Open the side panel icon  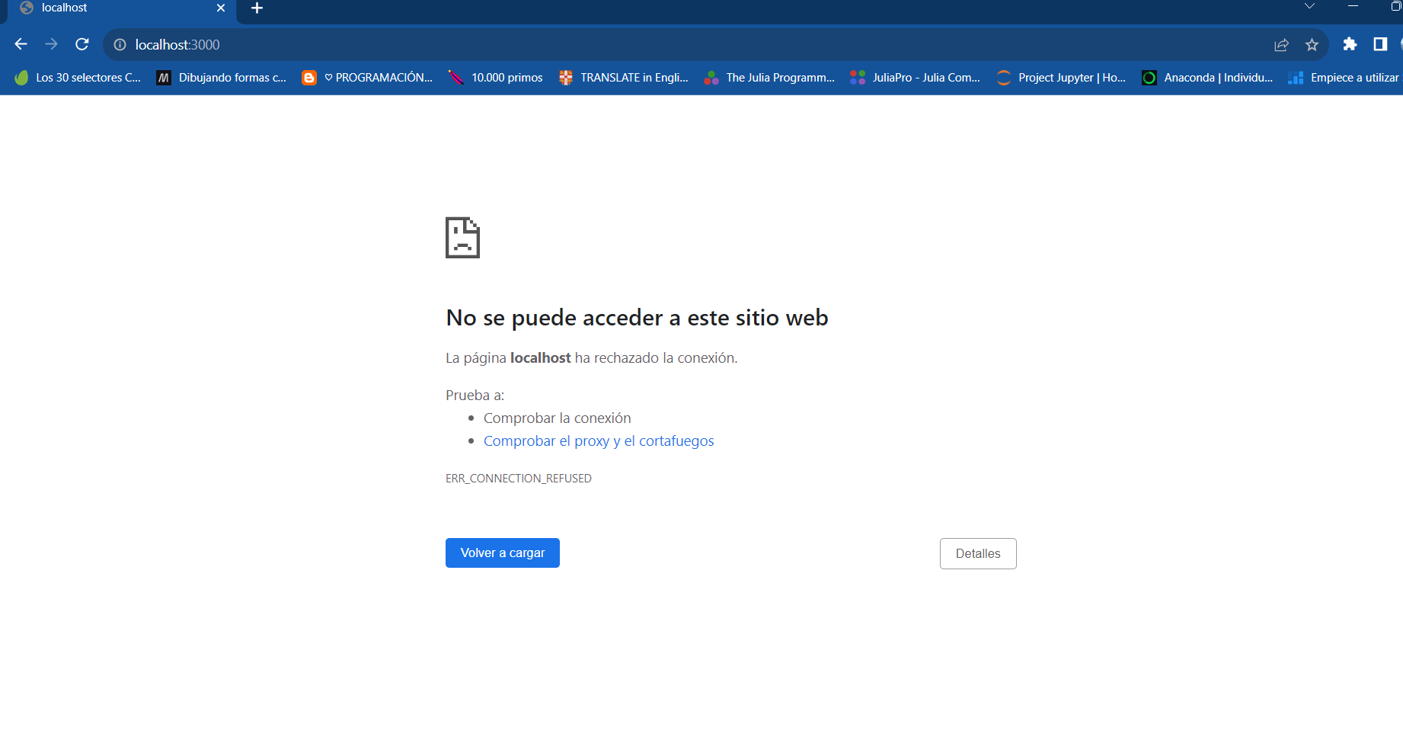1380,44
